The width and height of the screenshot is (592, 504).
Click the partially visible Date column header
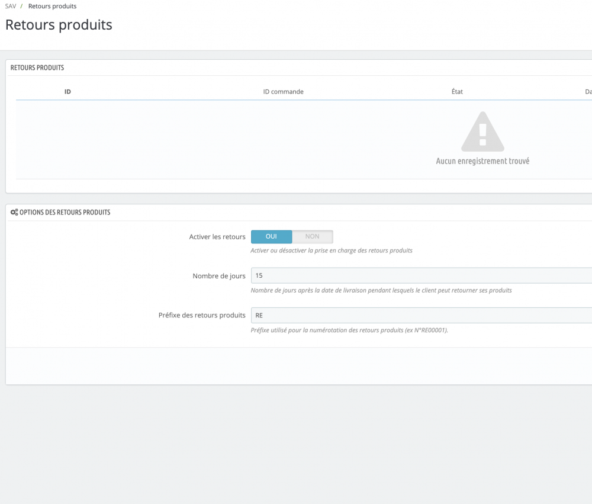(588, 92)
